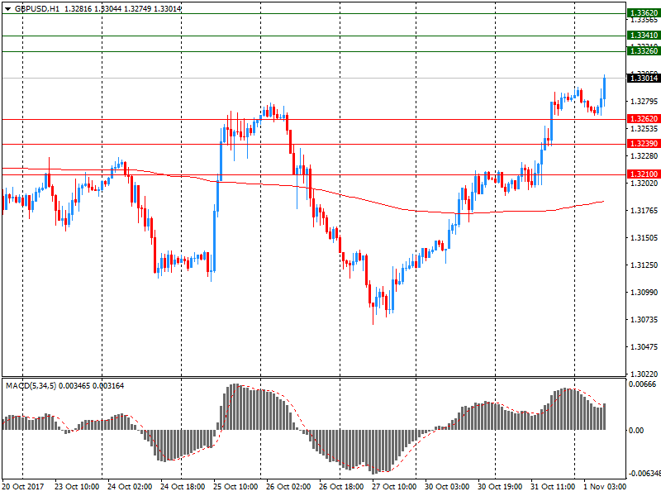The height and width of the screenshot is (496, 661).
Task: Select the MACD scale value 0.00666
Action: point(642,384)
